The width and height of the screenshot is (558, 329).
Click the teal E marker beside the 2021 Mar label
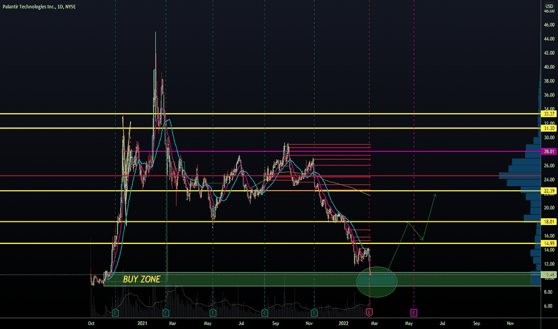166,313
